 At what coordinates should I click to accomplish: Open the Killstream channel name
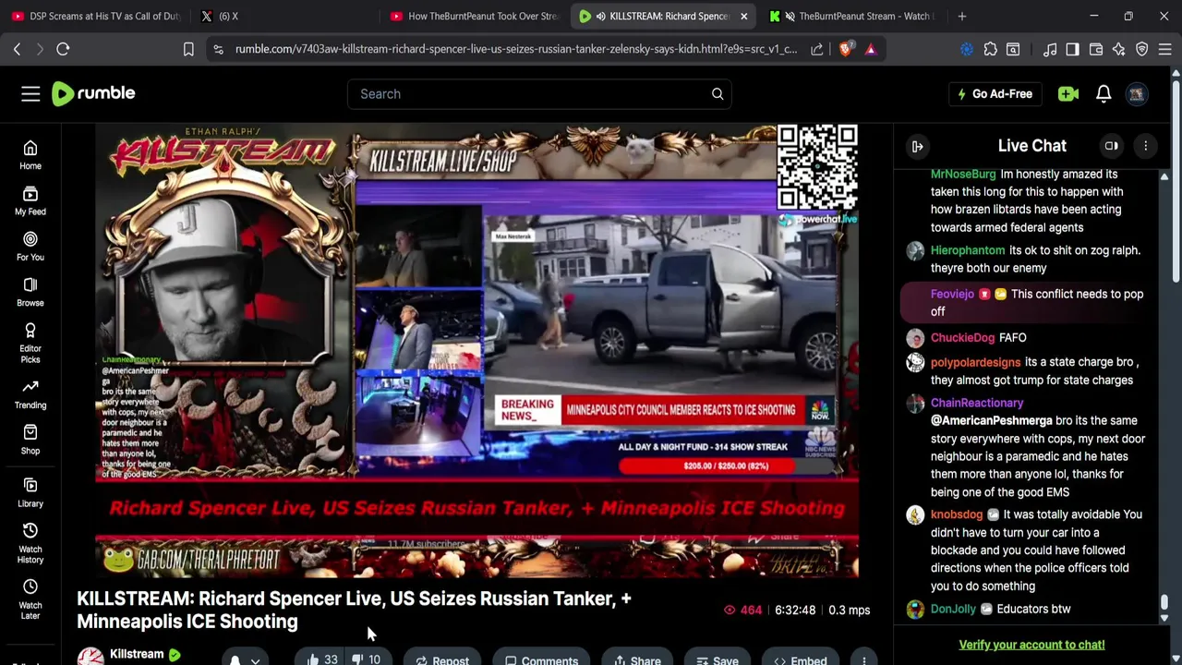[137, 654]
